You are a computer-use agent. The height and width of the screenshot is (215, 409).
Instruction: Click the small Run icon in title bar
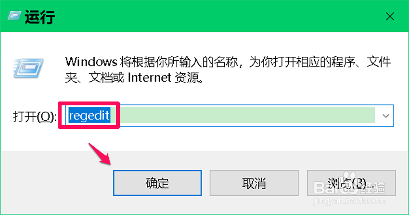[14, 16]
